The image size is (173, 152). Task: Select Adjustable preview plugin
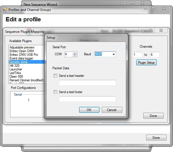click(26, 47)
